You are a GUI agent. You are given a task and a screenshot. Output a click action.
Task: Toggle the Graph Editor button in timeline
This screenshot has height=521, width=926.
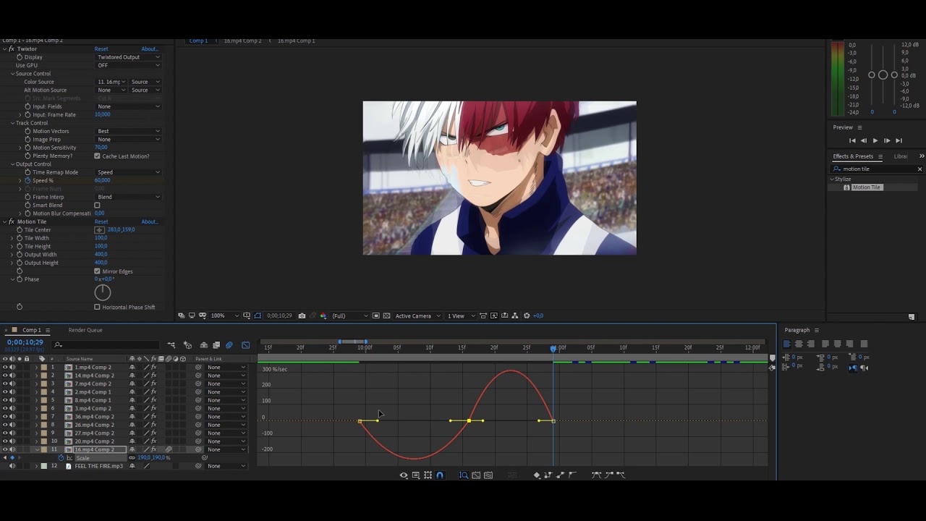(246, 345)
